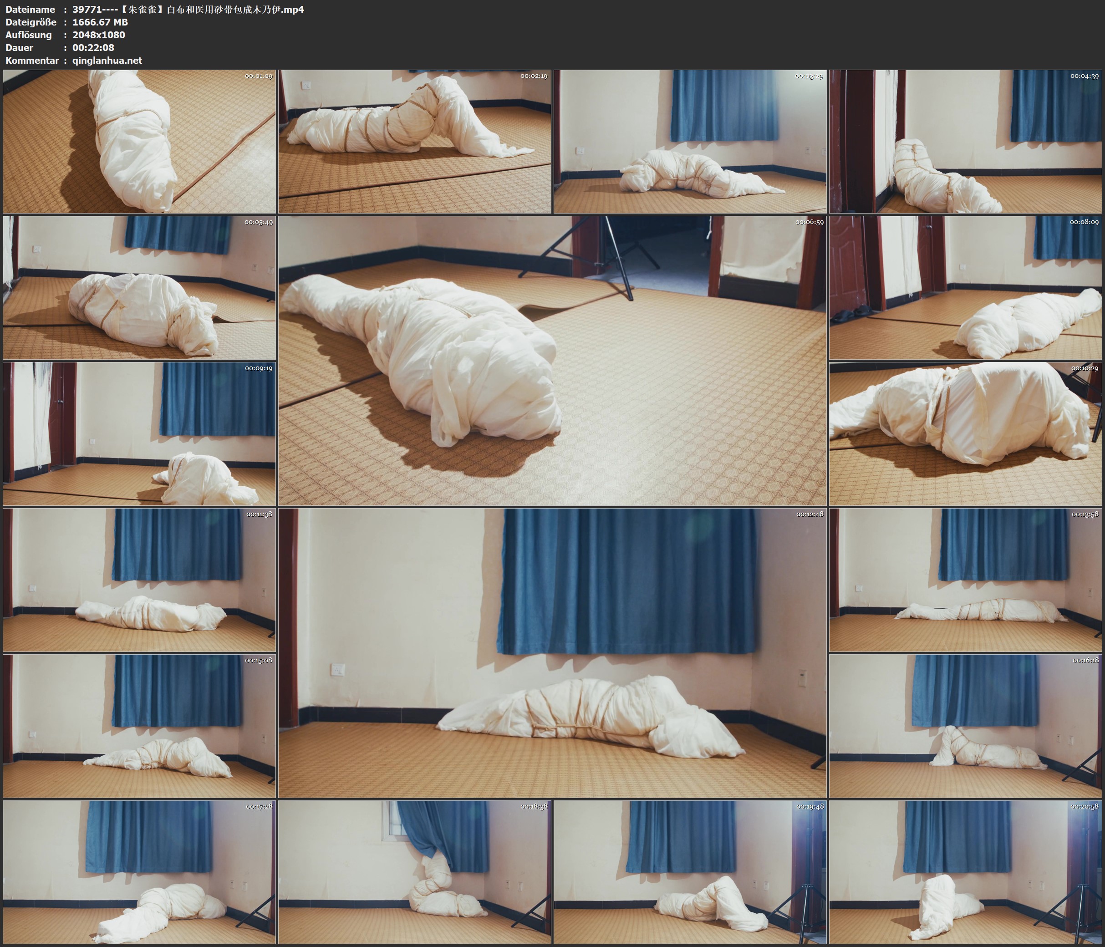Viewport: 1105px width, 947px height.
Task: Click the frame marked 00:04:39
Action: (x=965, y=142)
